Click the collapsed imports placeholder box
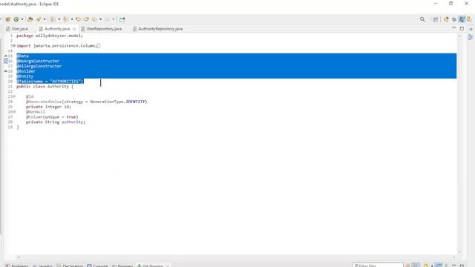475x267 pixels. [99, 46]
